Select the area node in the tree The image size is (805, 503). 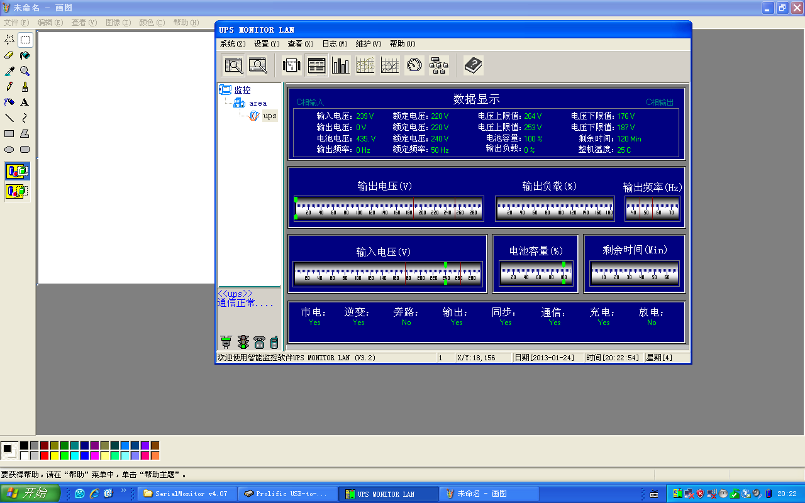tap(257, 103)
